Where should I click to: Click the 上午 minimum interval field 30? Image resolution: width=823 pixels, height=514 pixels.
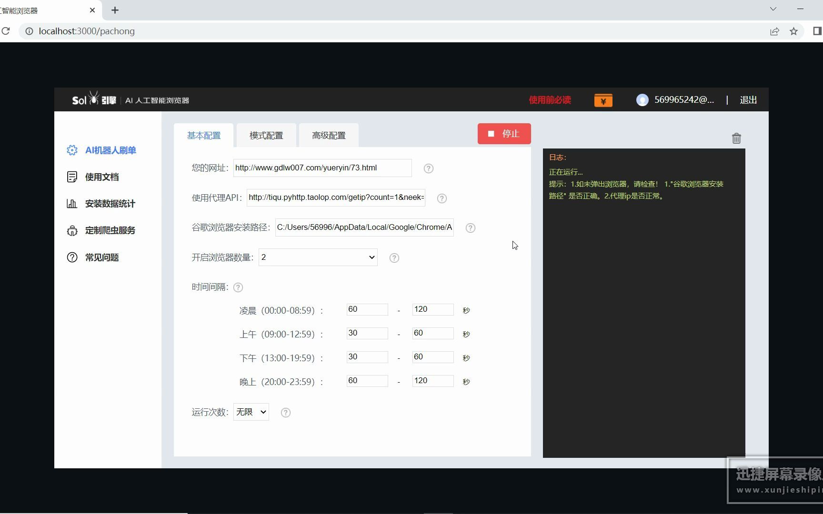point(367,333)
